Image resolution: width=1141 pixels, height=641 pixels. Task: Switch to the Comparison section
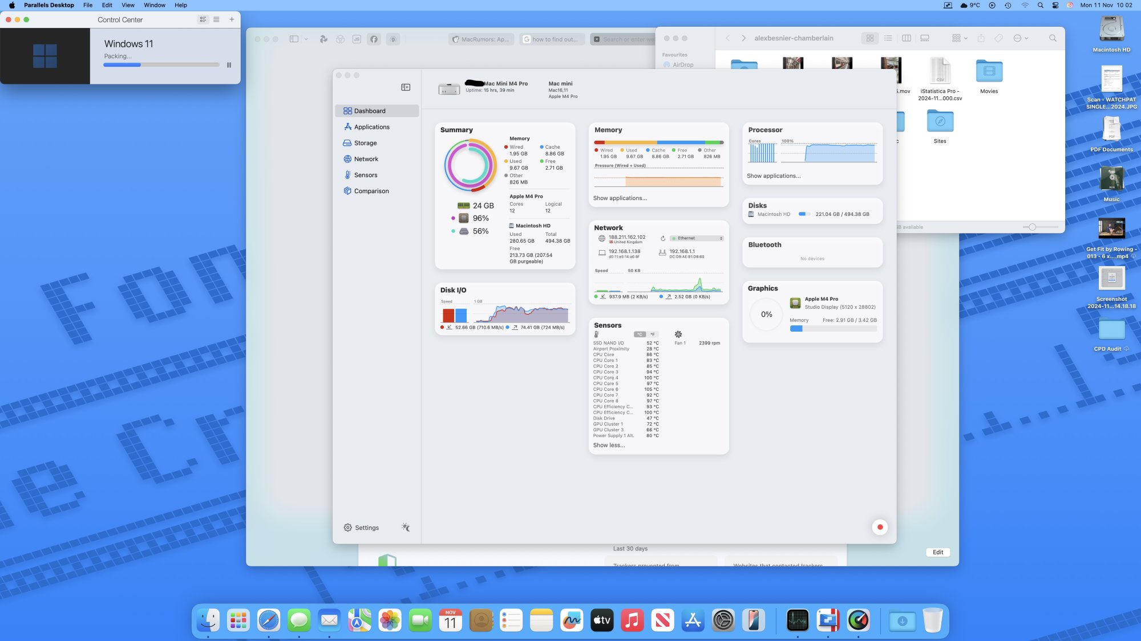click(x=371, y=191)
